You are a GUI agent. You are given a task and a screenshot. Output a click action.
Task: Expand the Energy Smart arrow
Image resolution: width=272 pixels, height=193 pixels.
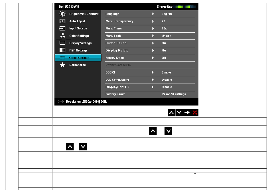(153, 57)
